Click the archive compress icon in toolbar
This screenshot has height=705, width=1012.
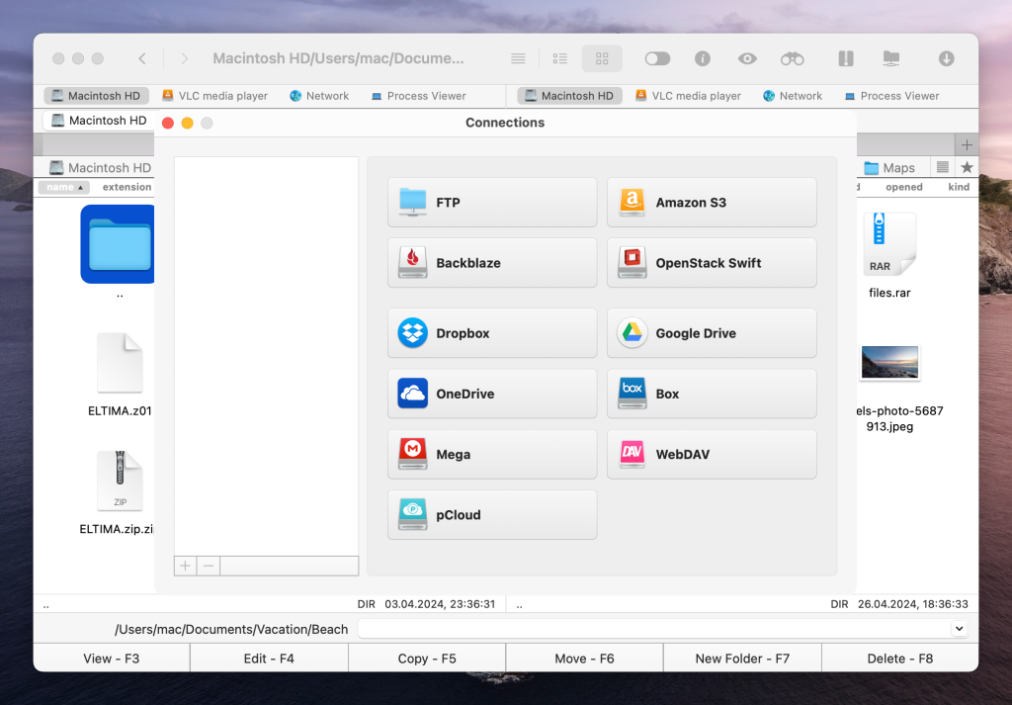click(846, 59)
